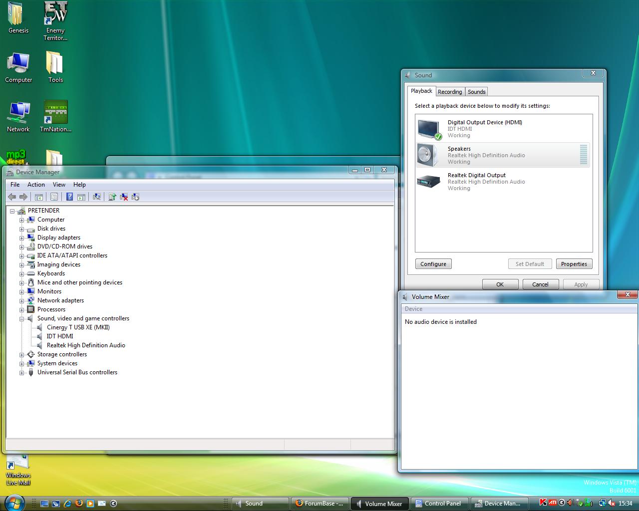Screen dimensions: 639x511
Task: Expand Universal Serial Bus controllers node
Action: (x=21, y=373)
